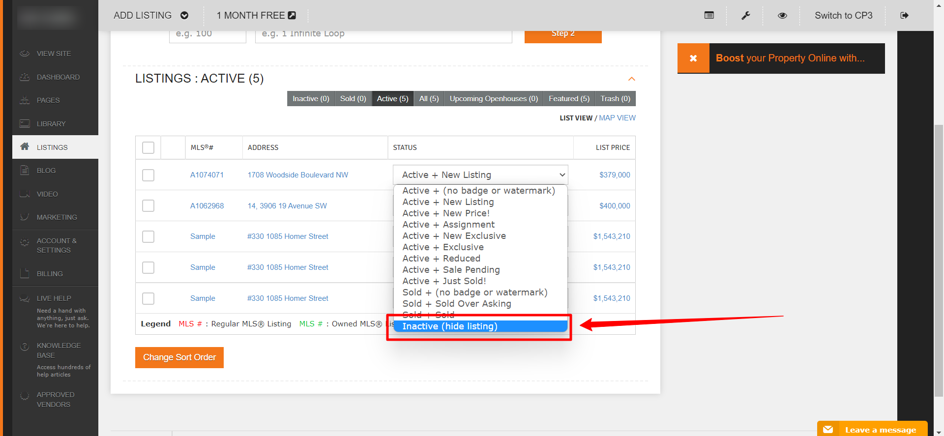Open 14, 3906 19 Avenue SW address link
The width and height of the screenshot is (944, 436).
[287, 206]
